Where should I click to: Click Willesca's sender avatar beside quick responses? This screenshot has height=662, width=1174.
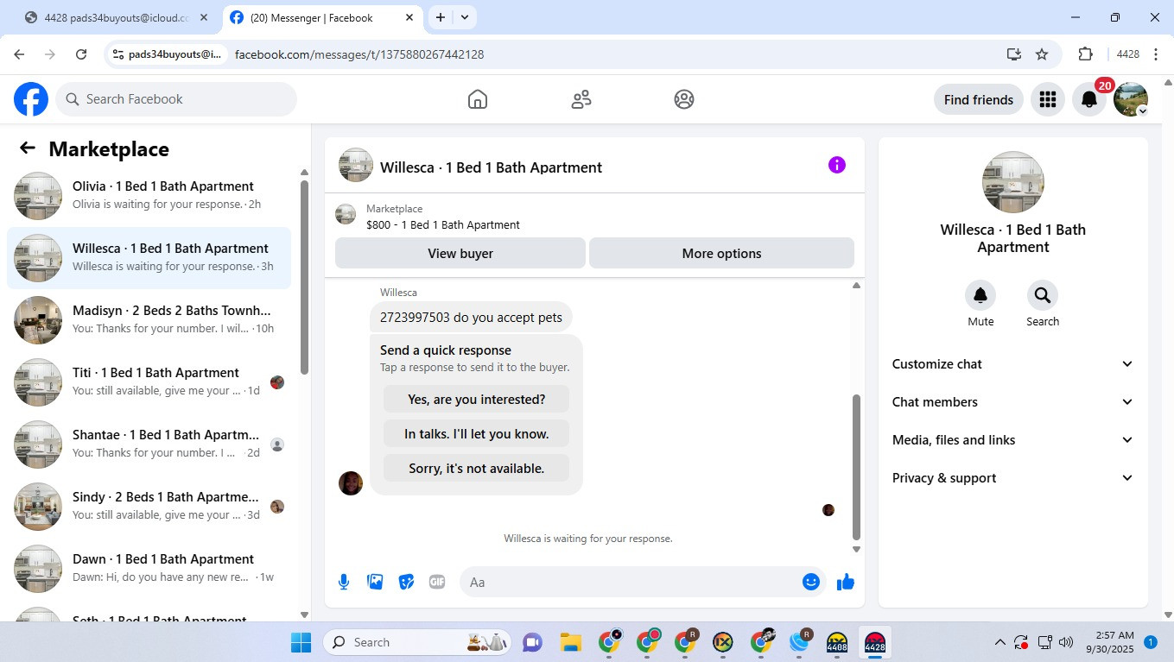coord(351,483)
